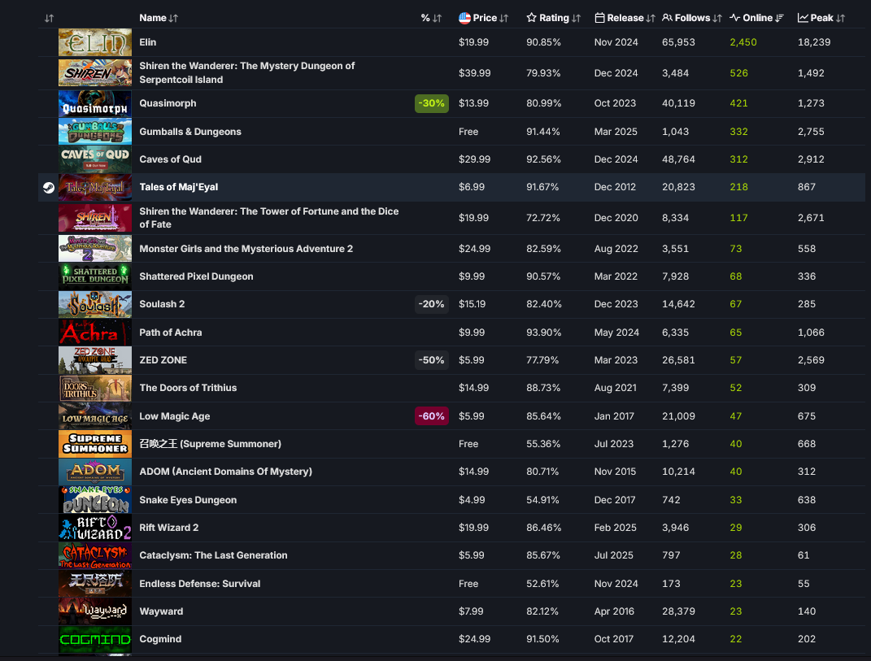Open Path of Achra title link
The width and height of the screenshot is (871, 661).
tap(171, 333)
